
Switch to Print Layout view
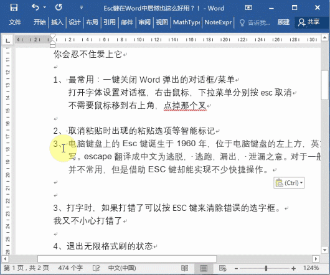[x=204, y=268]
